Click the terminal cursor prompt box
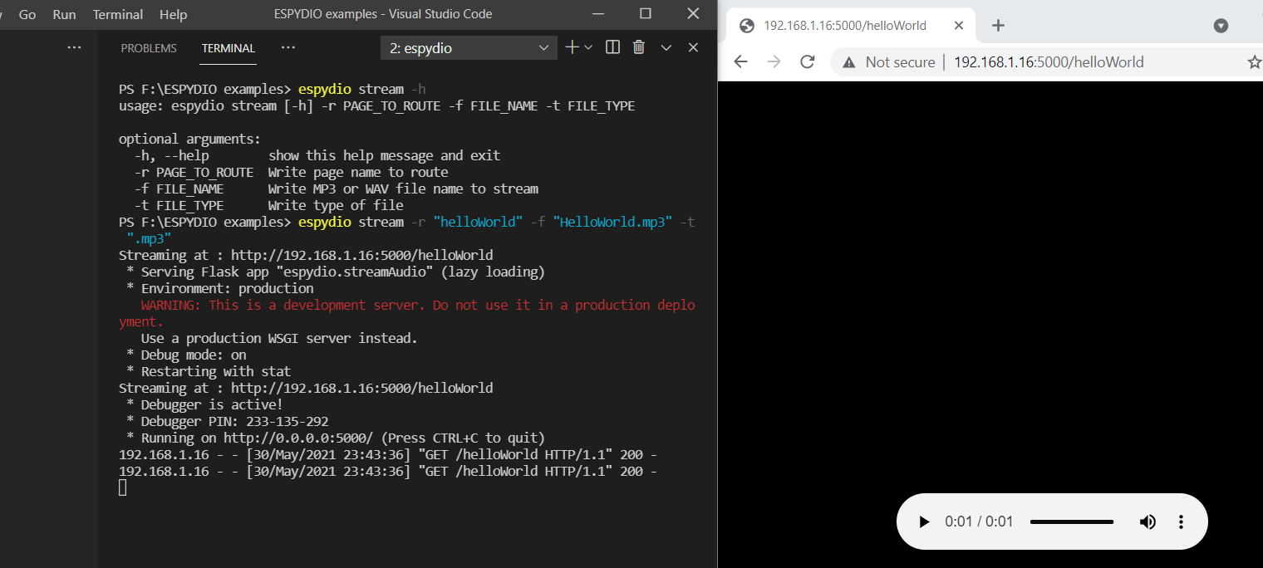Screen dimensions: 1263x568 point(123,488)
